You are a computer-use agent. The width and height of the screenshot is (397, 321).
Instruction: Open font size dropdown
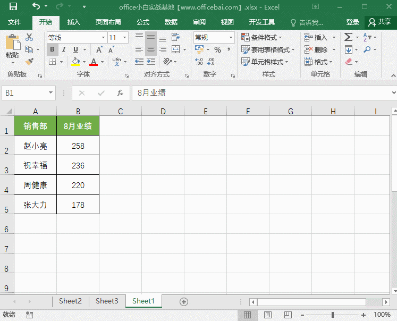coord(124,37)
